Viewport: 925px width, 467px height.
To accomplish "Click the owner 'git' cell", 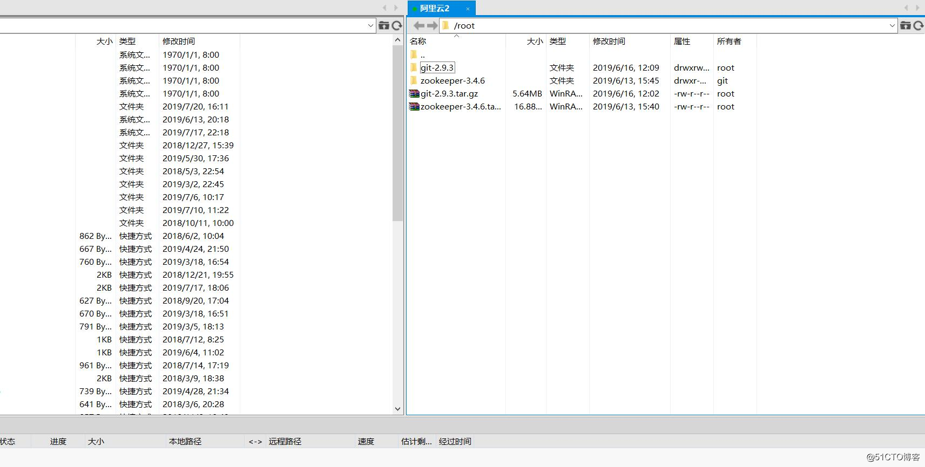I will click(723, 80).
